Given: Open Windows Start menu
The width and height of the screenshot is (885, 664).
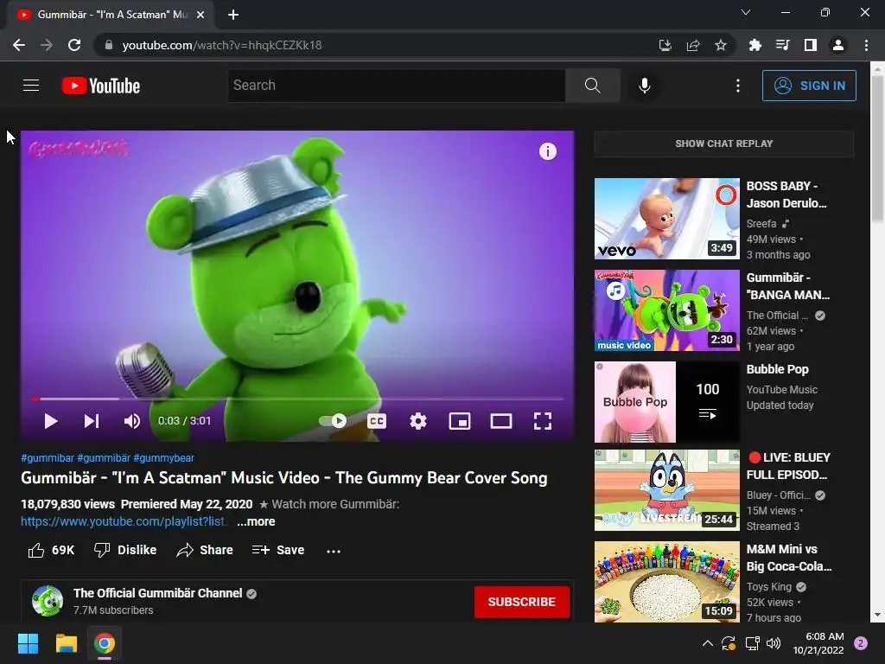Looking at the screenshot, I should pyautogui.click(x=28, y=643).
